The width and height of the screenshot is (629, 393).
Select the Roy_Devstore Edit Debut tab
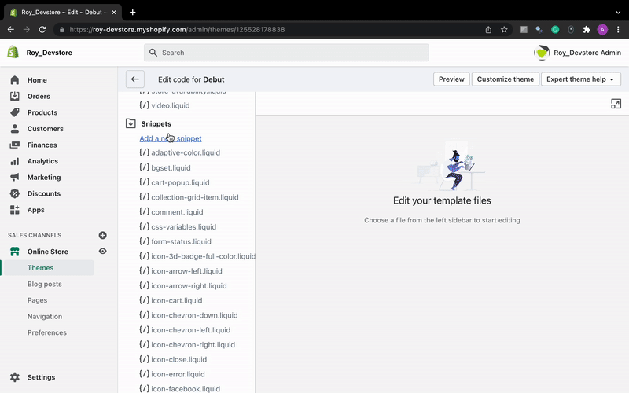(62, 13)
